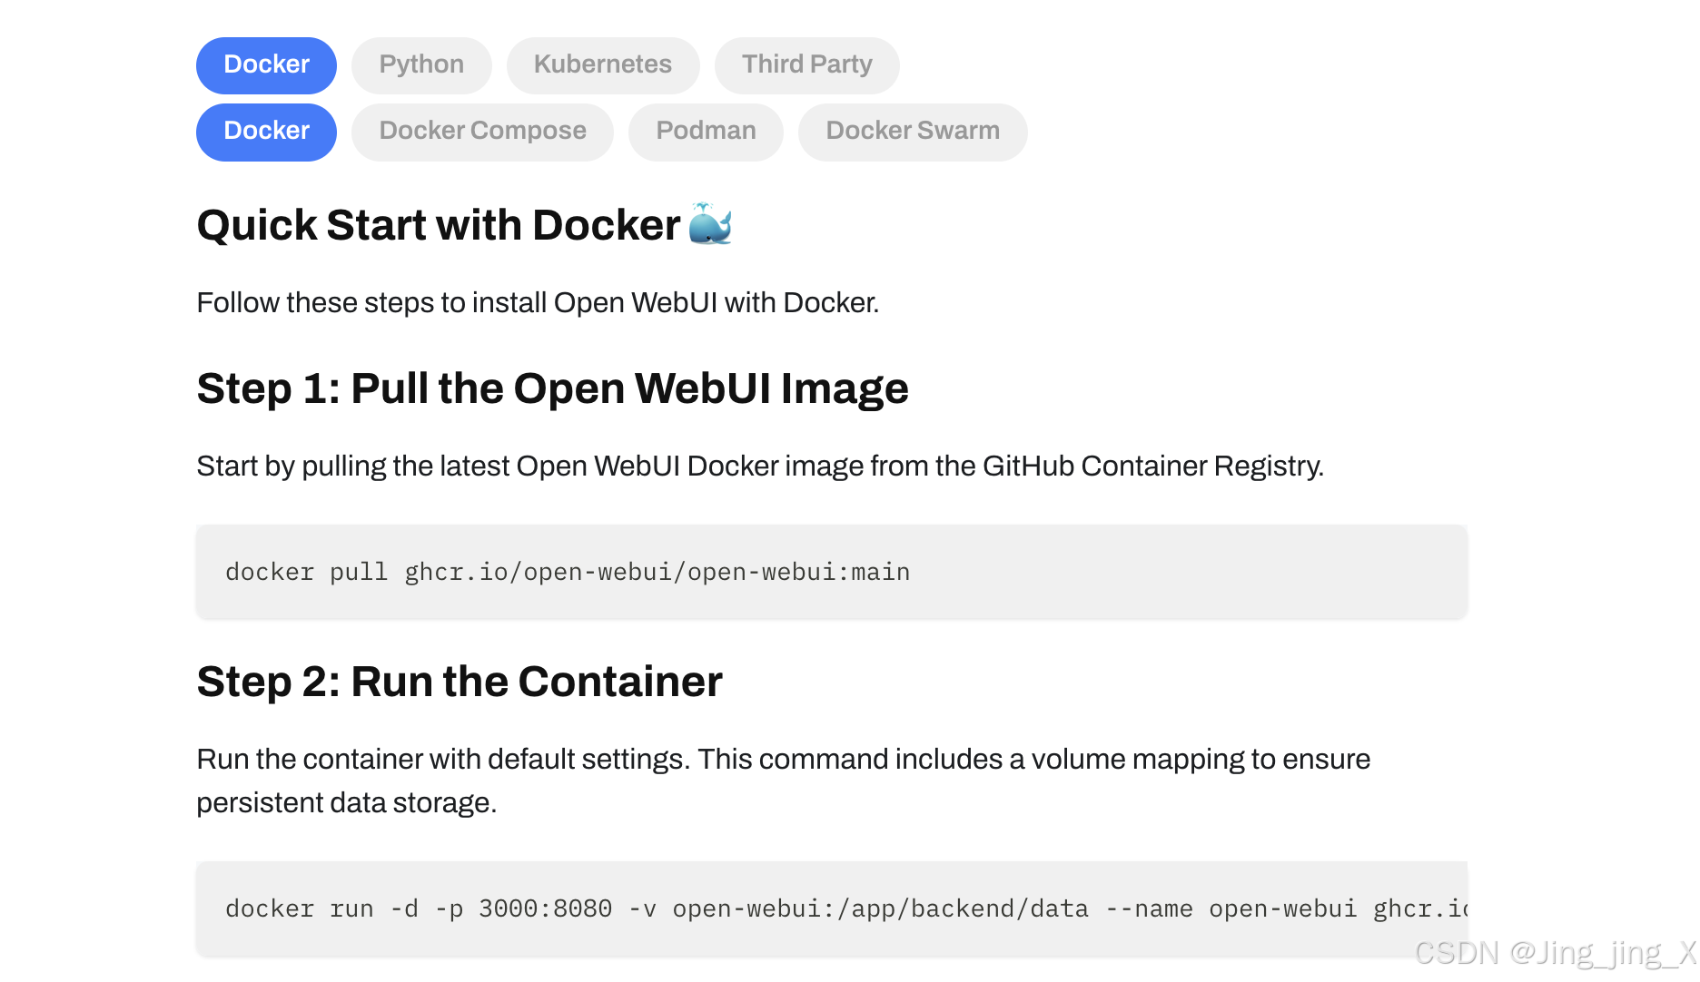Click the Follow these steps intro sentence
1700x982 pixels.
pos(538,303)
